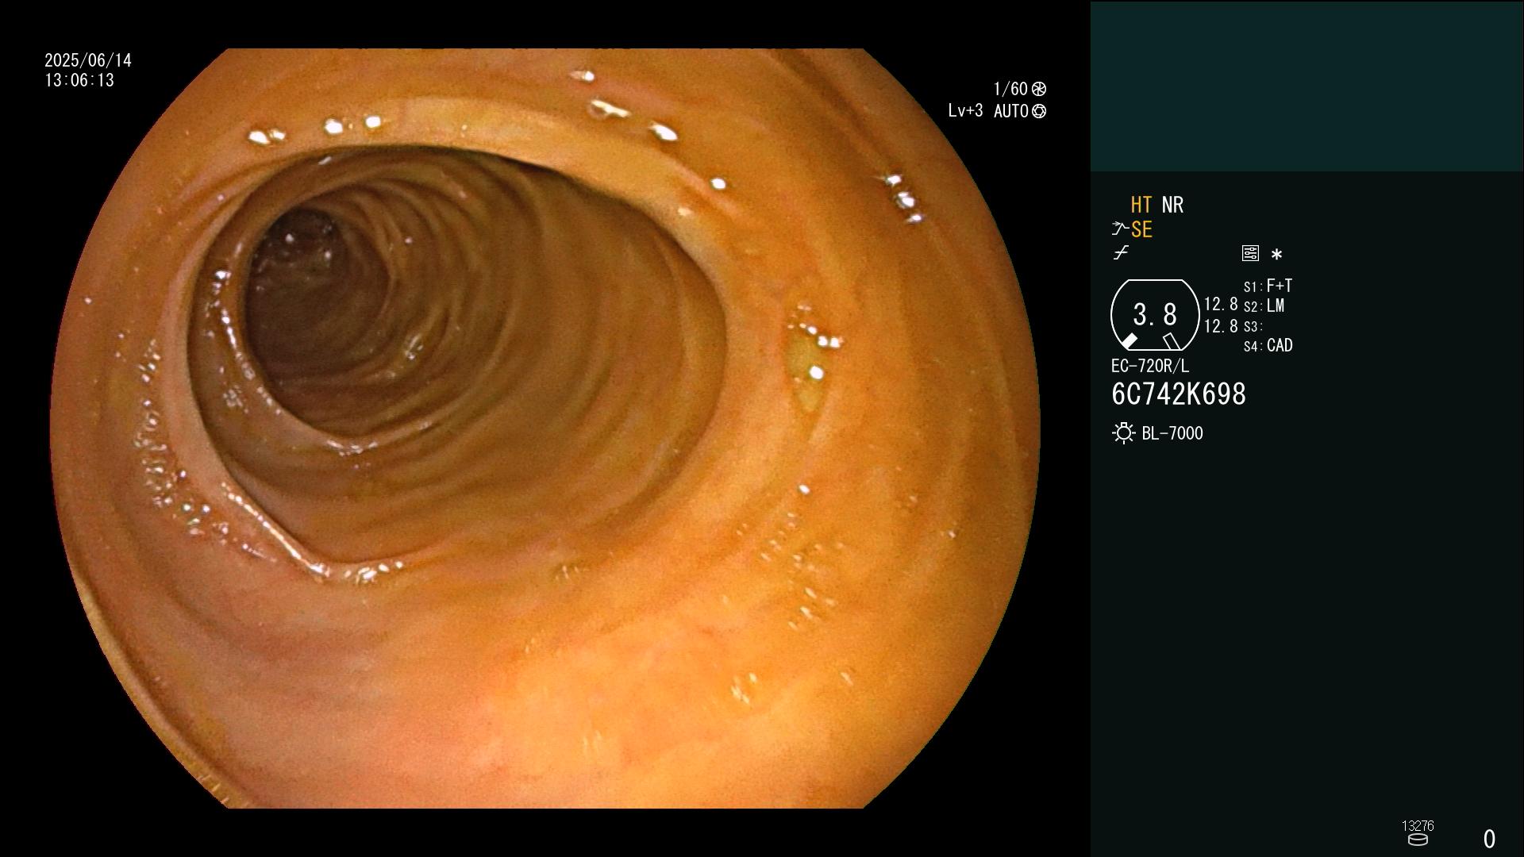Click the tone curve icon below SE
The image size is (1524, 857).
click(x=1121, y=253)
